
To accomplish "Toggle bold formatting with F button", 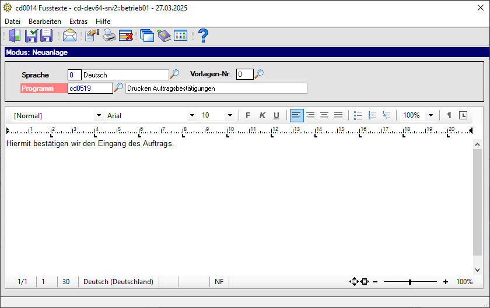I will pos(248,115).
